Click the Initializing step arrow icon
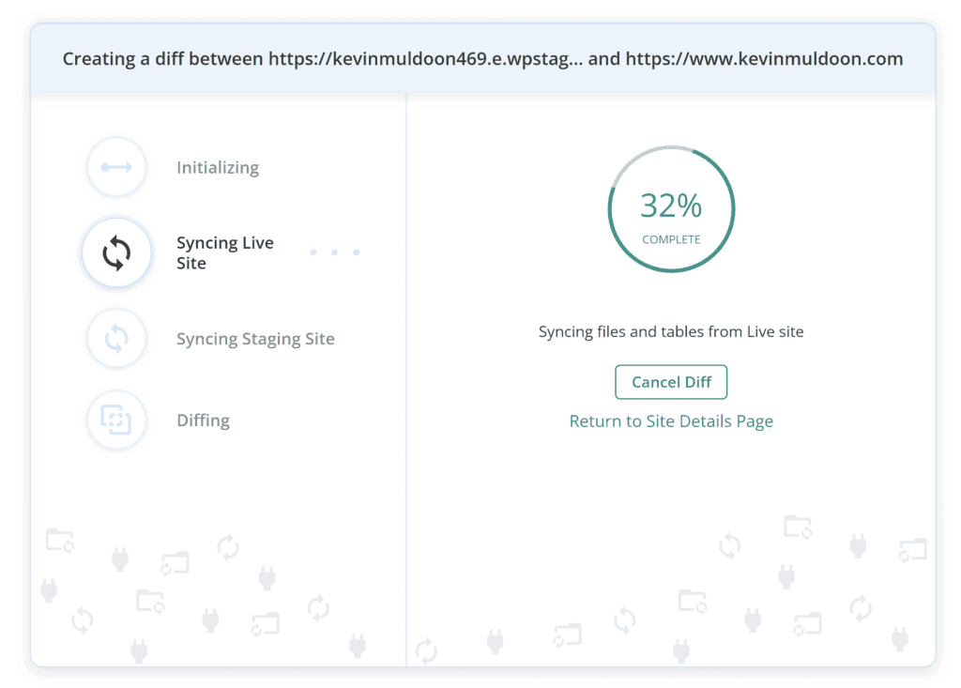The image size is (961, 688). pyautogui.click(x=116, y=167)
